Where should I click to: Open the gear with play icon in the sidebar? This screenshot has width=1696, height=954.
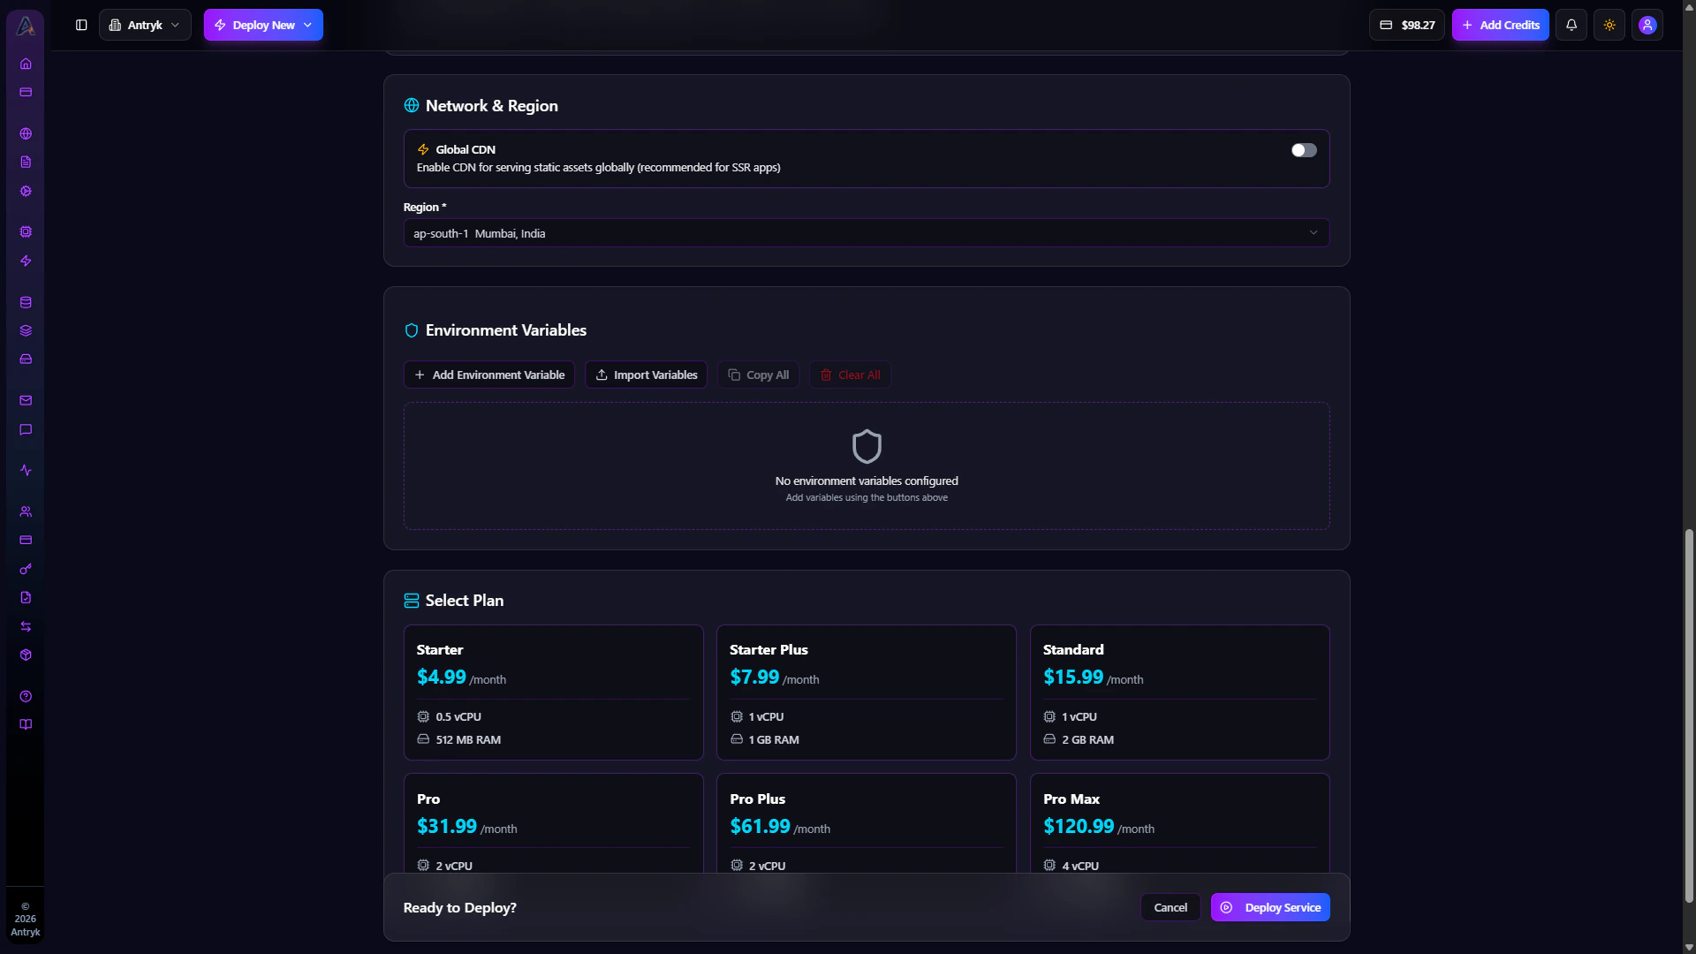point(26,191)
